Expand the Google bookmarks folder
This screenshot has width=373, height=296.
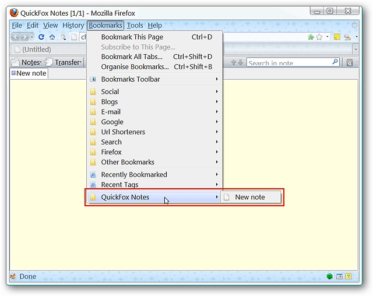coord(154,122)
